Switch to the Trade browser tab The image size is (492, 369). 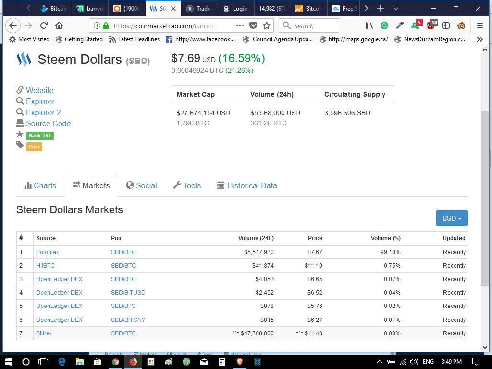(x=199, y=9)
